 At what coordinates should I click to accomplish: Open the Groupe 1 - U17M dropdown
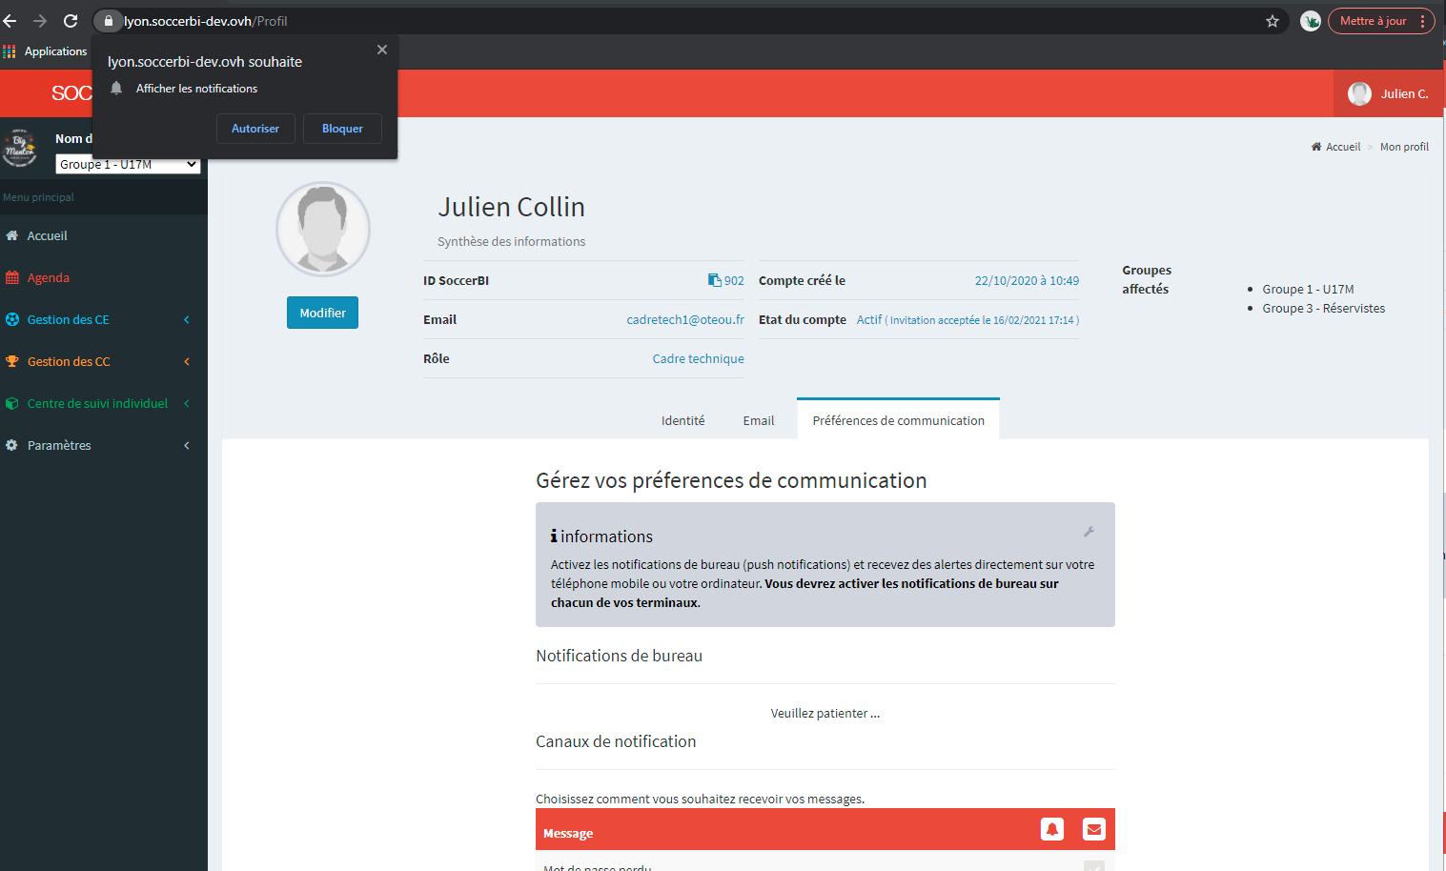(x=129, y=165)
